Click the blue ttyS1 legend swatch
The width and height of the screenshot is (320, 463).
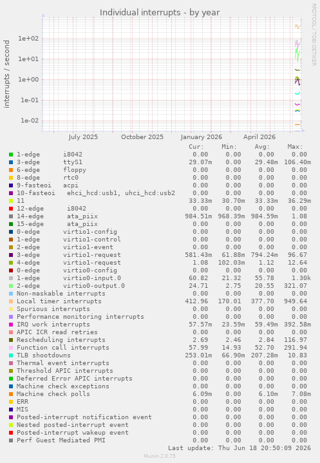coord(11,162)
